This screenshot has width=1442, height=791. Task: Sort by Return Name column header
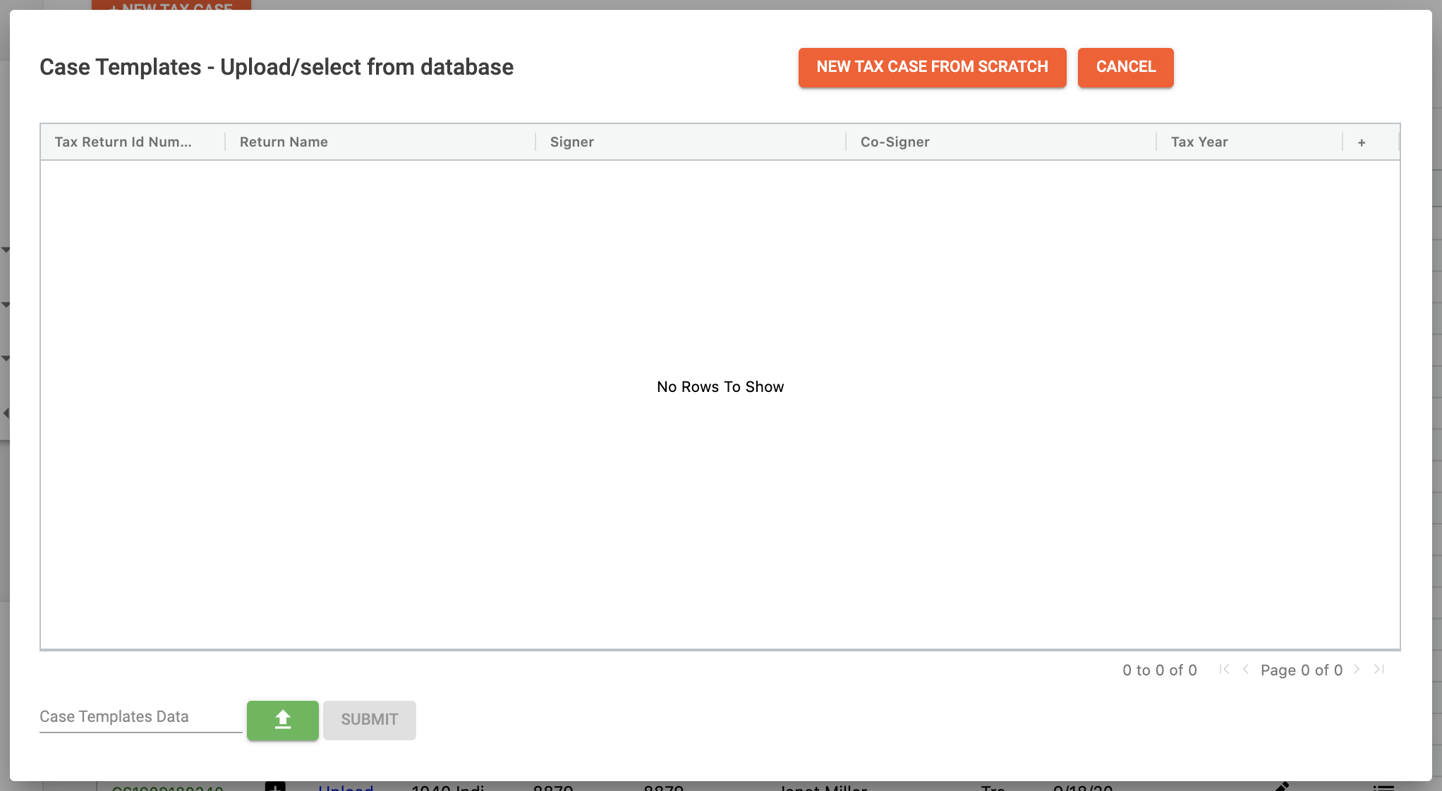pyautogui.click(x=284, y=142)
